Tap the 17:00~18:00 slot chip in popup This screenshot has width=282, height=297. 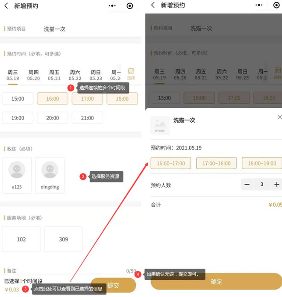pyautogui.click(x=217, y=163)
